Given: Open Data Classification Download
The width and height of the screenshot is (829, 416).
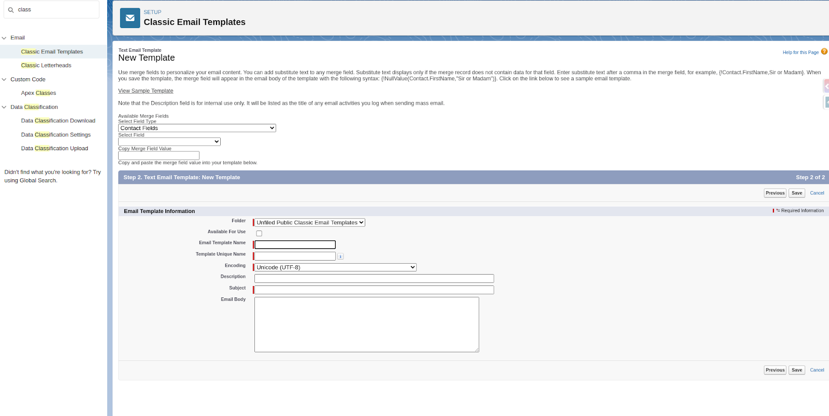Looking at the screenshot, I should (58, 121).
